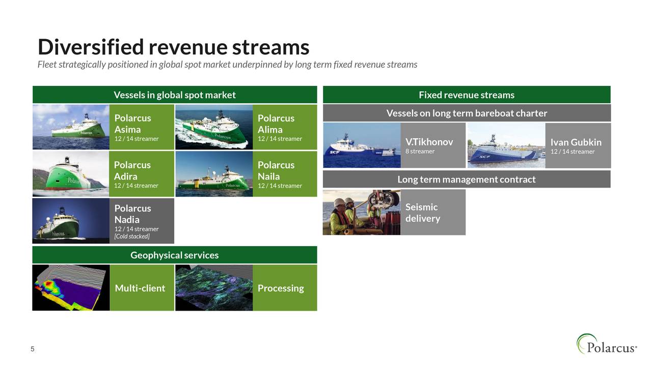The height and width of the screenshot is (366, 652).
Task: Select the 'Vessels in global spot market' header
Action: (x=175, y=95)
